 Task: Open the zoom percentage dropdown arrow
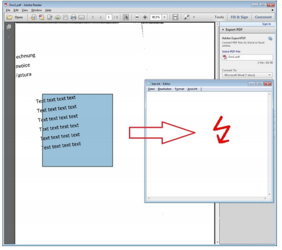click(165, 17)
